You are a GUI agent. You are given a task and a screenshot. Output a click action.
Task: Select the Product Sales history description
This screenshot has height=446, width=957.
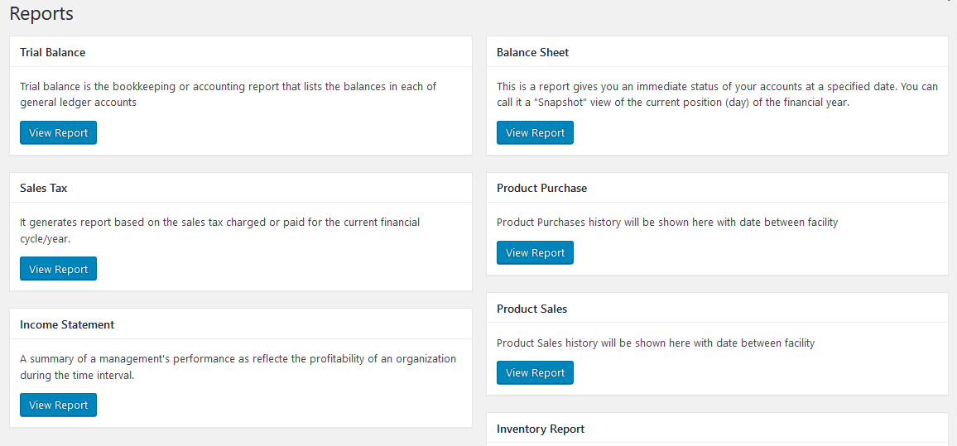pyautogui.click(x=656, y=343)
